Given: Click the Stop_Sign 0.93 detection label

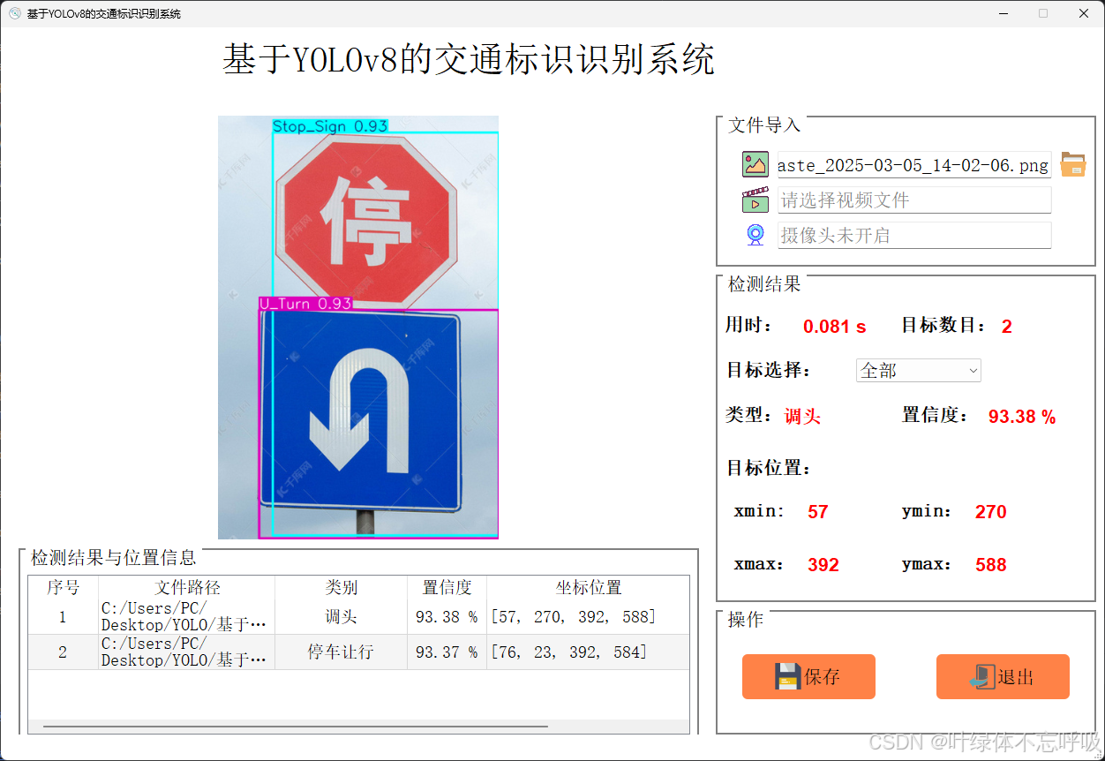Looking at the screenshot, I should [330, 126].
